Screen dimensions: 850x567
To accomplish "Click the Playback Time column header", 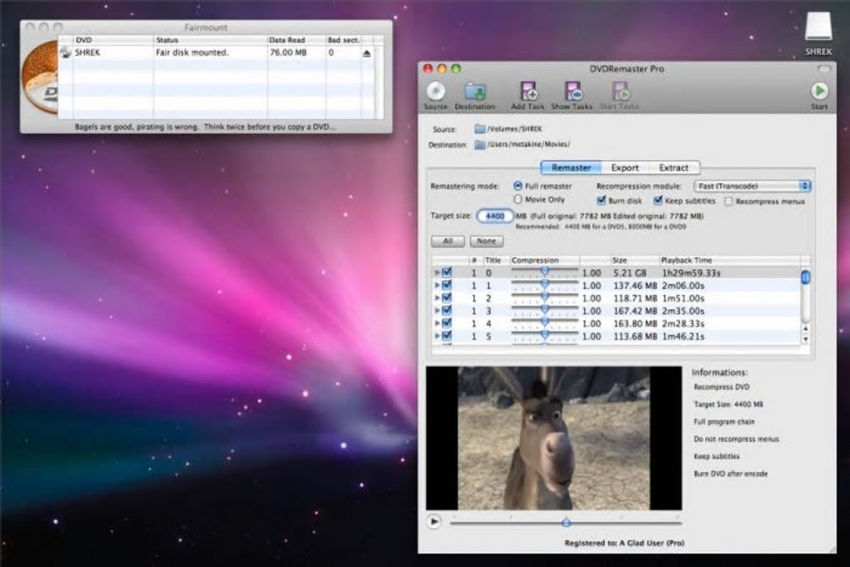I will point(729,260).
